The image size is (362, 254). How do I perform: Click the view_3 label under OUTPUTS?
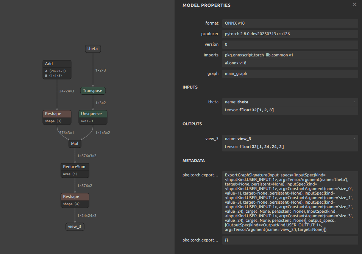(212, 139)
